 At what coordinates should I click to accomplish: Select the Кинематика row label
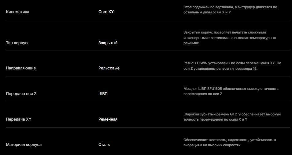point(17,12)
